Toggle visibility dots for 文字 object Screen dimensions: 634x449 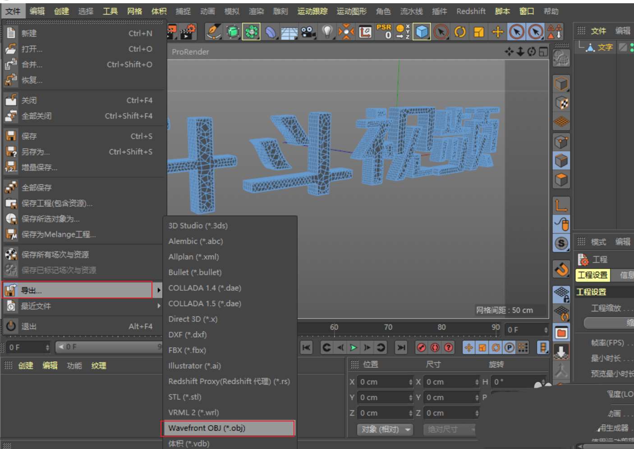pos(632,47)
